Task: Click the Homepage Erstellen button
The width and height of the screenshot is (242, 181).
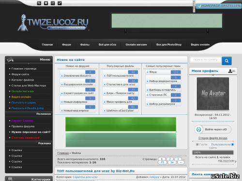Action: click(x=219, y=6)
